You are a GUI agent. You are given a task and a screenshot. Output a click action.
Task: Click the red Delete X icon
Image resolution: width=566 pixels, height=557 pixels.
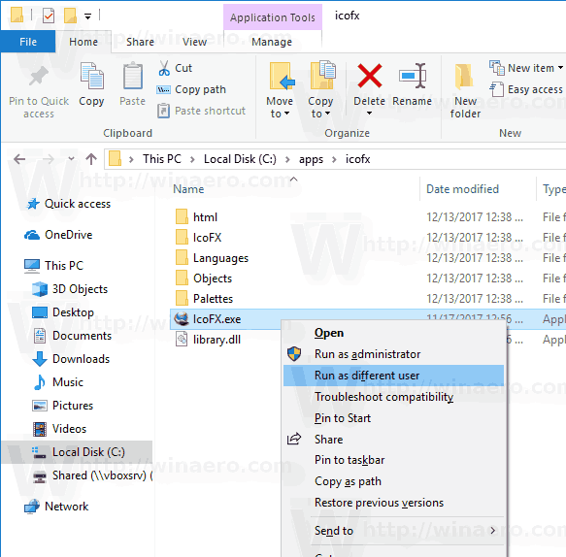click(x=370, y=76)
